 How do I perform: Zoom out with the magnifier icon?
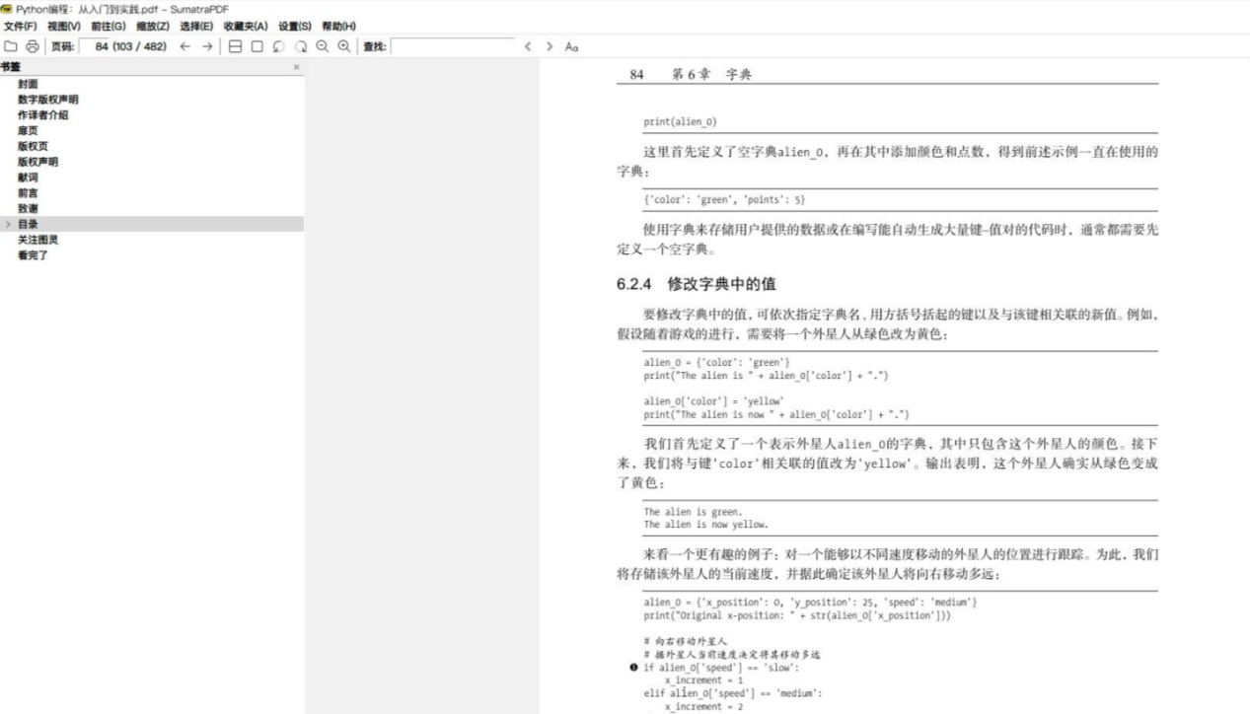pyautogui.click(x=321, y=45)
